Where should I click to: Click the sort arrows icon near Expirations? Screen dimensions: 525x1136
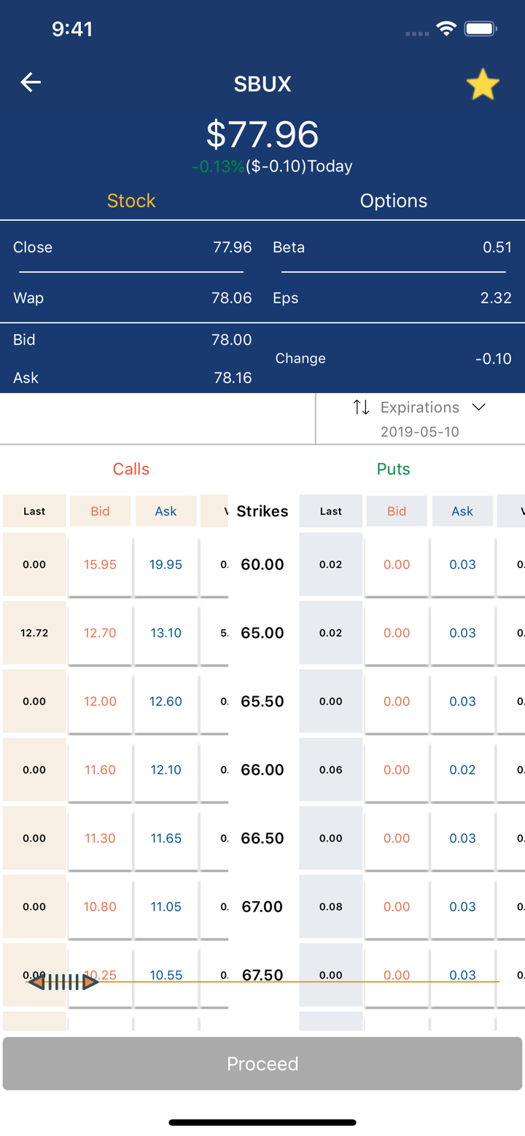[362, 407]
